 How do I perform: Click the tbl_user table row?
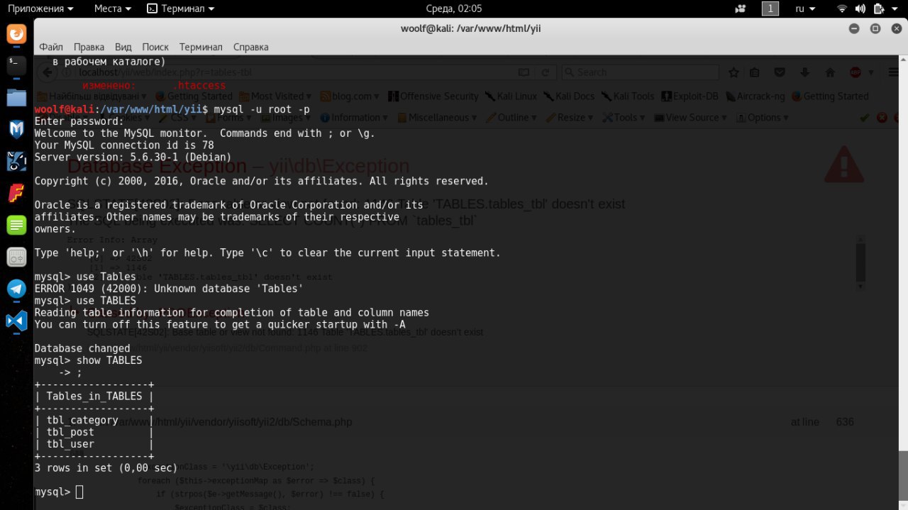coord(94,444)
